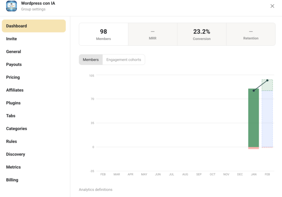Screen dimensions: 282x197
Task: Open Billing settings
Action: (x=12, y=180)
